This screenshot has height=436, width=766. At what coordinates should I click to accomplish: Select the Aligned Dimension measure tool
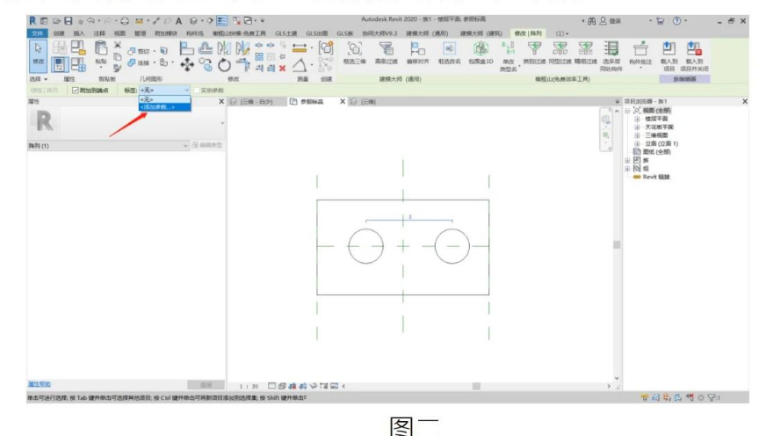pyautogui.click(x=300, y=47)
